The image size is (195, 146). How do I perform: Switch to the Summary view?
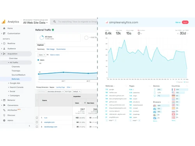[41, 49]
